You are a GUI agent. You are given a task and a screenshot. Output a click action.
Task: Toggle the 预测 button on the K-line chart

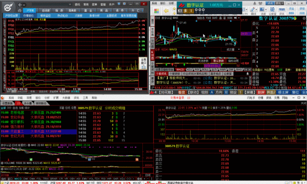pos(230,18)
